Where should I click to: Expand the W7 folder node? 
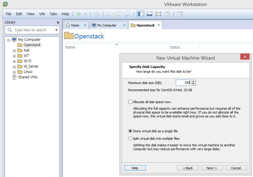click(14, 56)
